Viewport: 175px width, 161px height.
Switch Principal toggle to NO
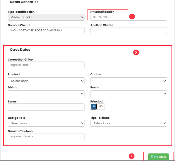coord(101,106)
